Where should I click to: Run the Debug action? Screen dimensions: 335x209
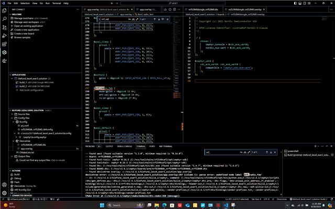tap(17, 178)
